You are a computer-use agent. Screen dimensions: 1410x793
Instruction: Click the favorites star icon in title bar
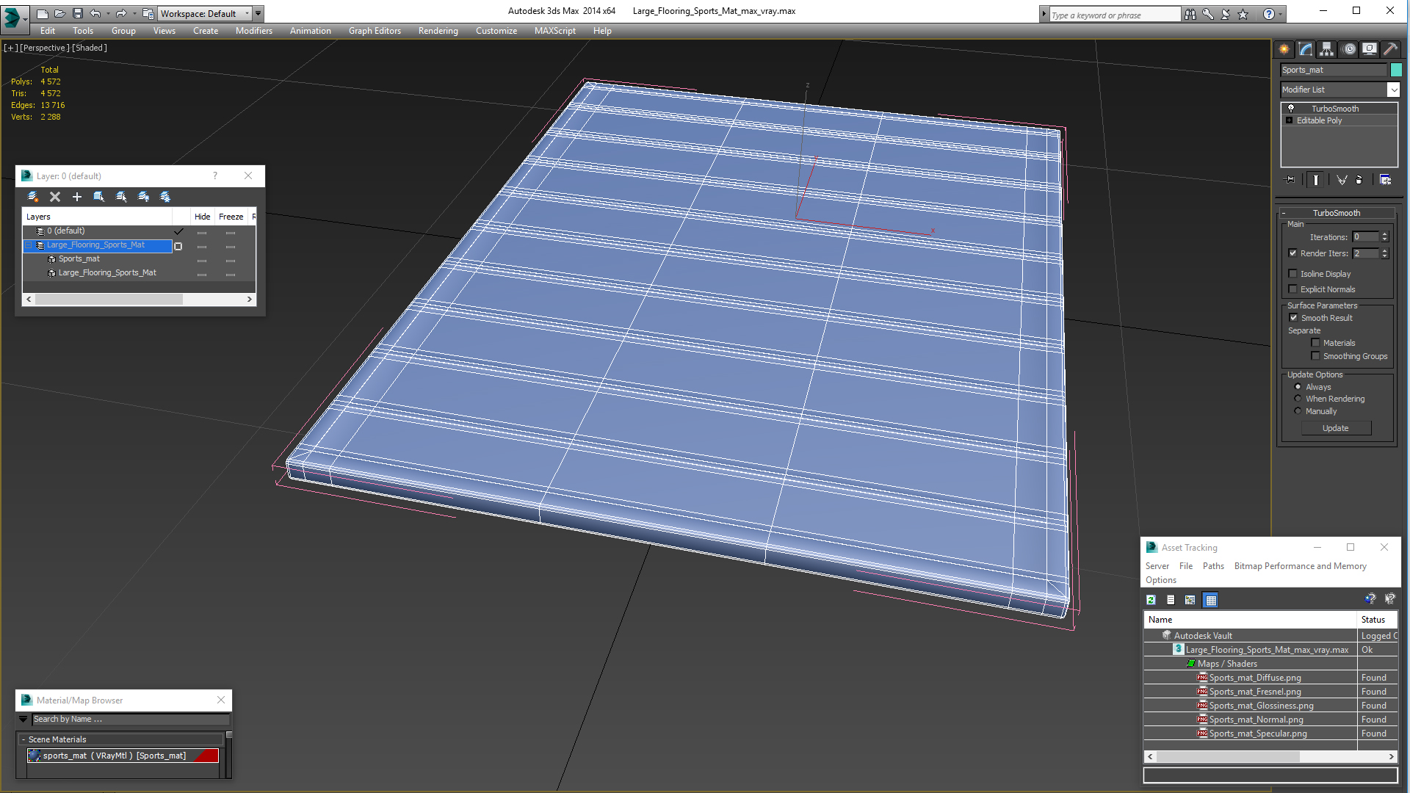coord(1243,14)
